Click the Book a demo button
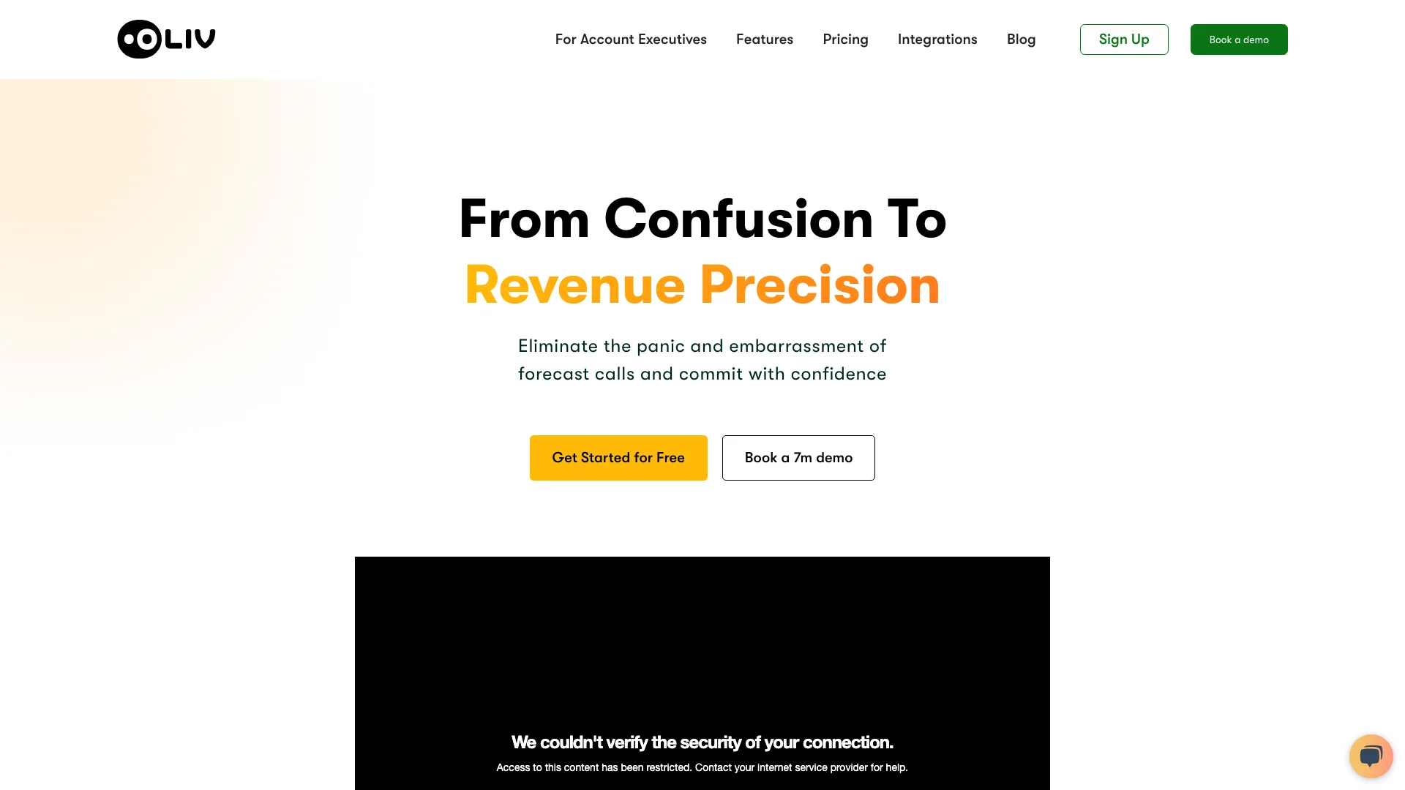This screenshot has width=1405, height=790. click(x=1239, y=39)
